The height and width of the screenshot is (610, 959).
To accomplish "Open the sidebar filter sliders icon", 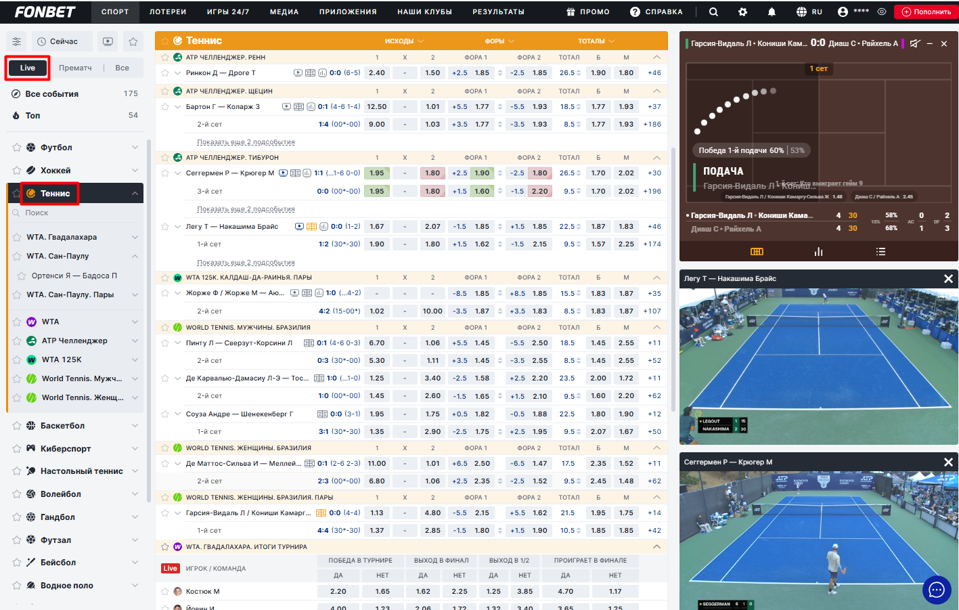I will [x=17, y=41].
